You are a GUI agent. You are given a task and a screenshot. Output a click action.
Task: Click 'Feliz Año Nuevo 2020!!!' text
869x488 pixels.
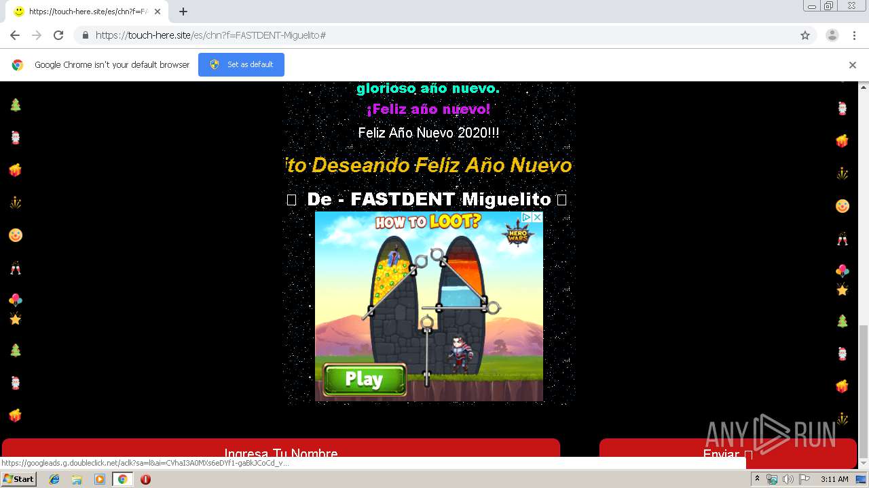click(x=428, y=133)
